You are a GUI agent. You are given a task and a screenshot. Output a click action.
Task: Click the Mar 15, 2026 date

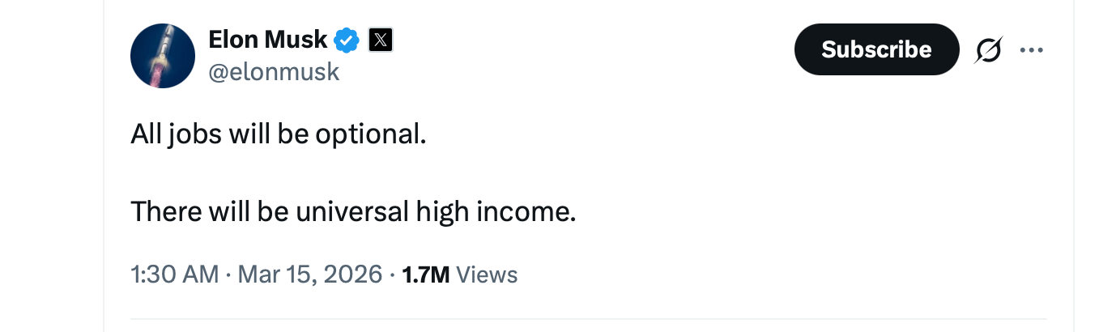311,275
